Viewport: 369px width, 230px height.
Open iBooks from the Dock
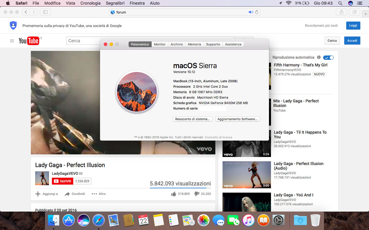263,221
